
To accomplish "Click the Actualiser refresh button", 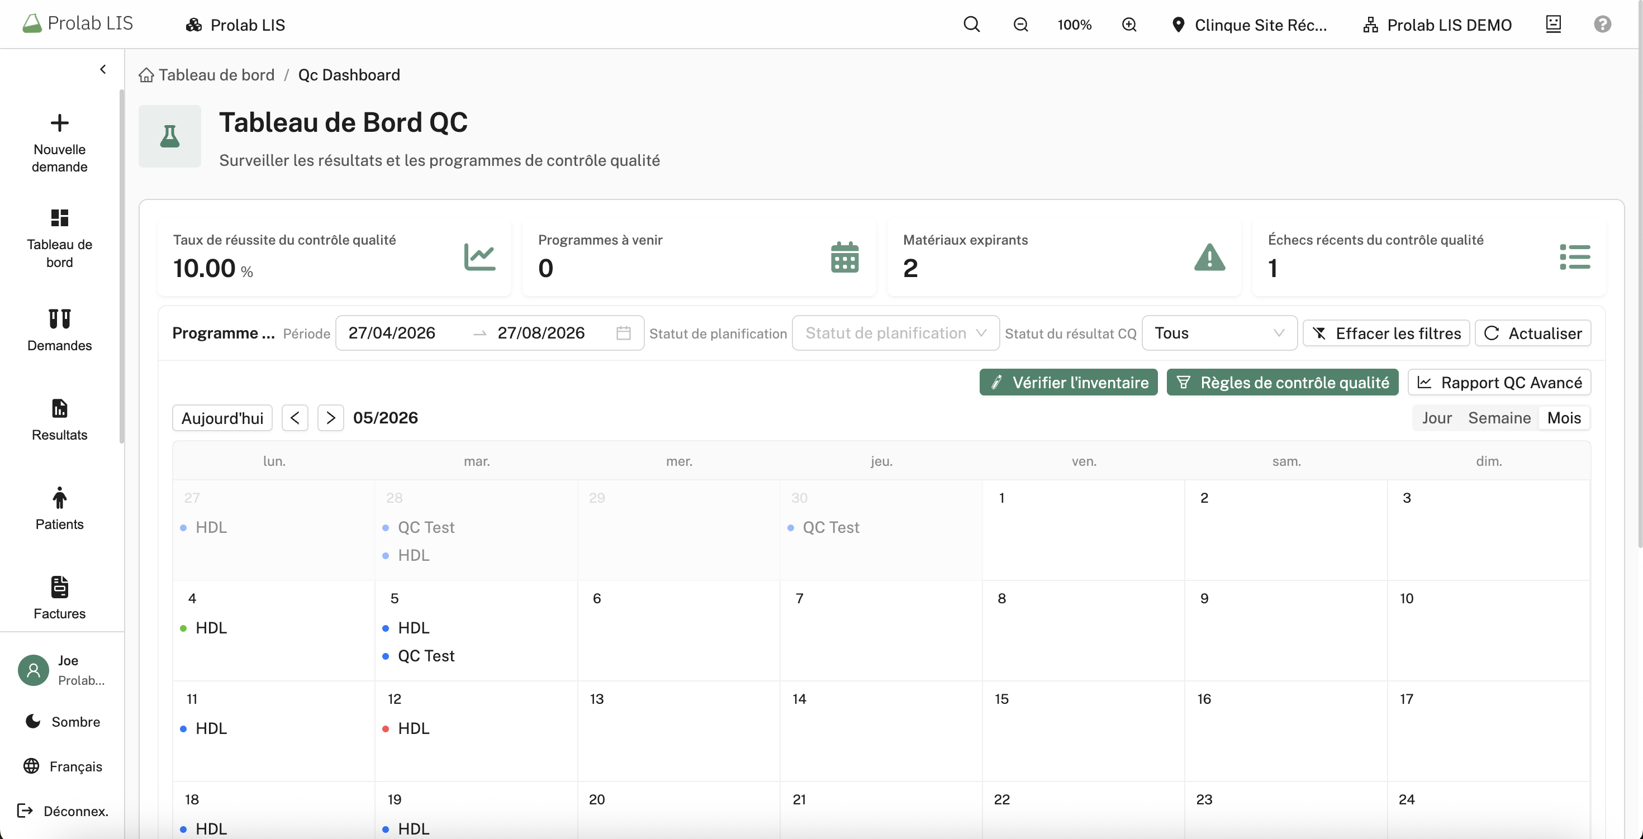I will pos(1533,333).
